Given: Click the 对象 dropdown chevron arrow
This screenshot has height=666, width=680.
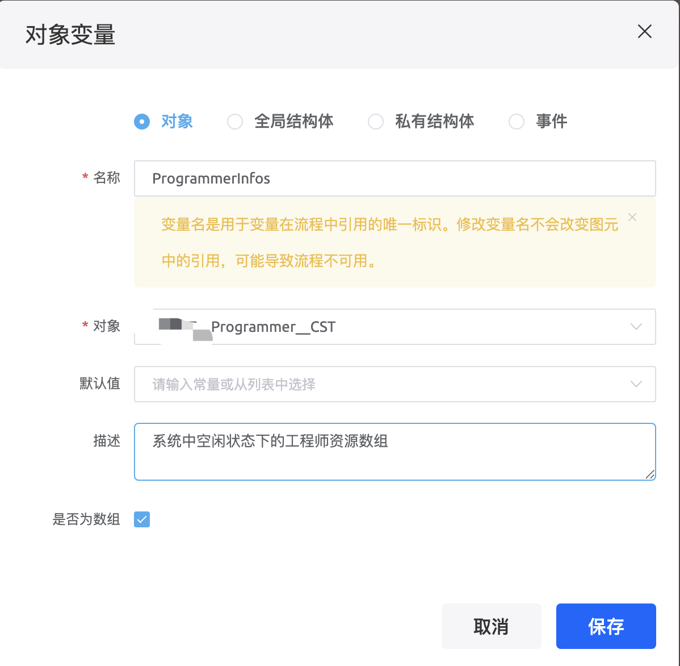Looking at the screenshot, I should (x=636, y=327).
